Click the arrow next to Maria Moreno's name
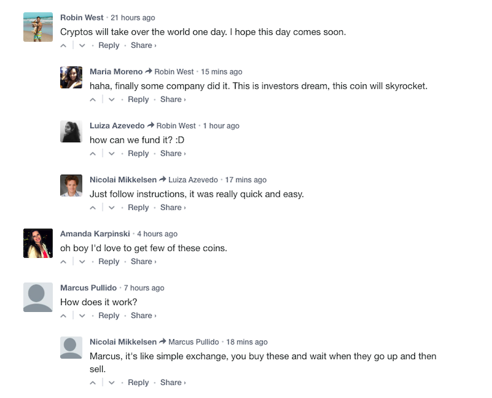The width and height of the screenshot is (492, 398). pyautogui.click(x=148, y=71)
